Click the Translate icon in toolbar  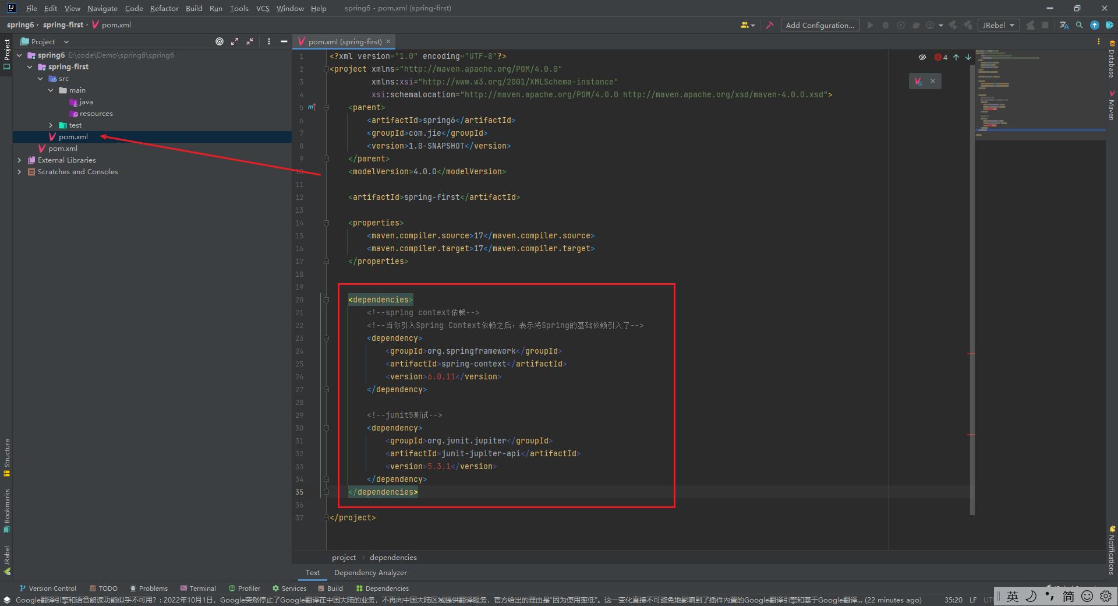point(1064,25)
